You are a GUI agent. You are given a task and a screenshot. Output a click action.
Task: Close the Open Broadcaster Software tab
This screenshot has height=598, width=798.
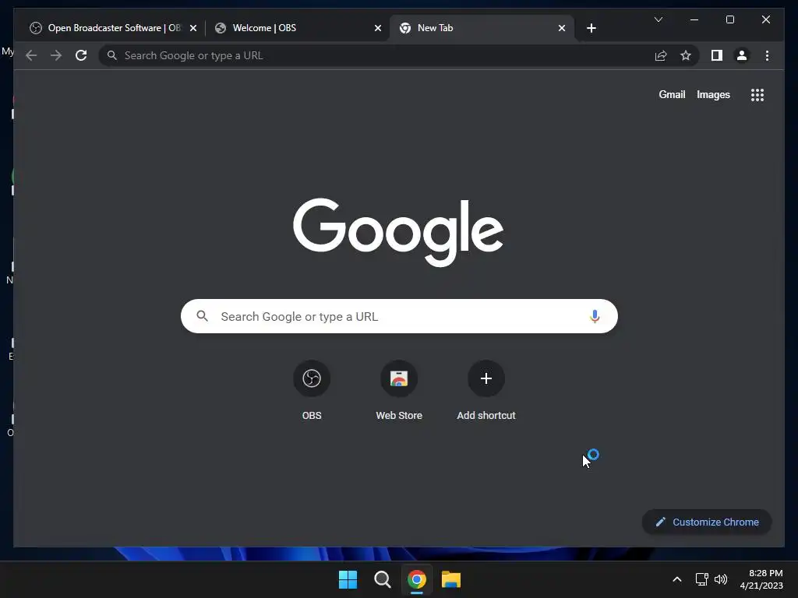[193, 28]
